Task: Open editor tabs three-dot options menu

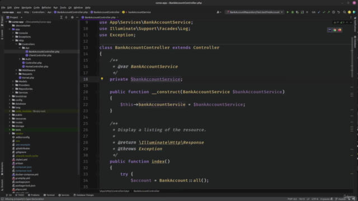Action: click(351, 17)
